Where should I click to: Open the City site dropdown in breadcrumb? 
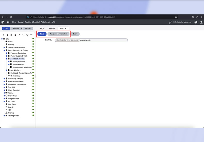pos(13,22)
